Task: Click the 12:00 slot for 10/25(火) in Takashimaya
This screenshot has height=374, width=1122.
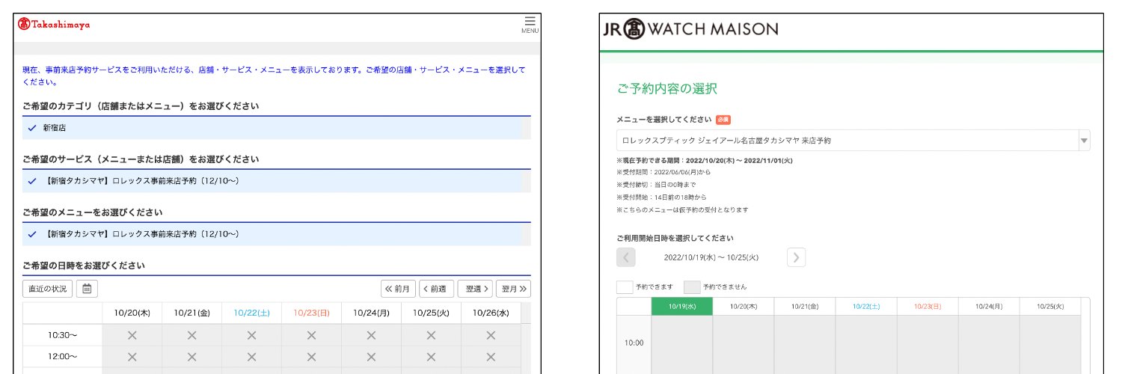Action: [x=432, y=356]
